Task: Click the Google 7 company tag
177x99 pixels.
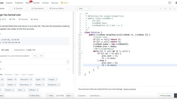Action: coord(53,79)
